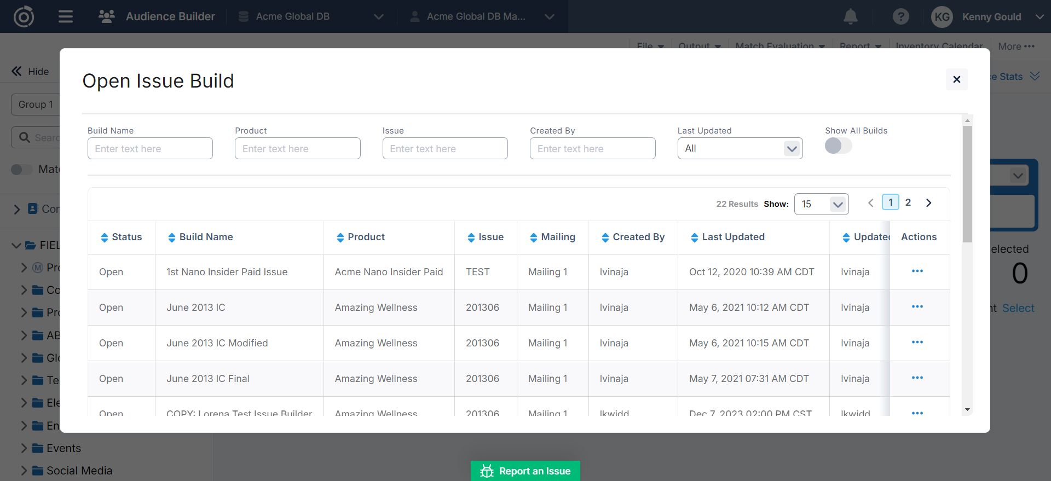Screen dimensions: 1051x481
Task: Click the bug icon on Report an Issue
Action: click(487, 471)
